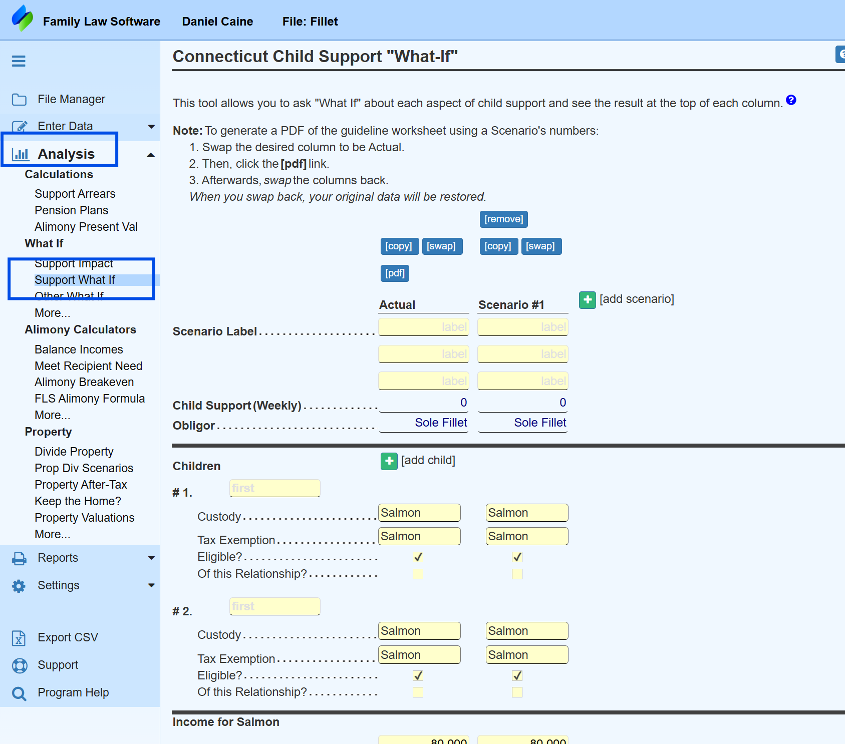
Task: Click the Program Help magnifier icon
Action: 19,693
